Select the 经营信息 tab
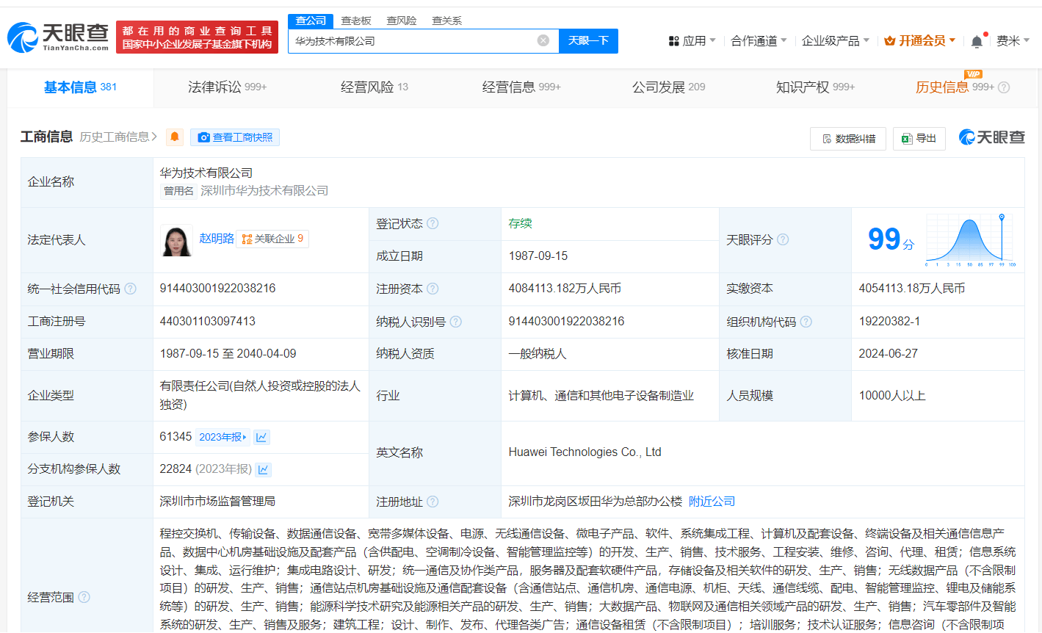This screenshot has height=633, width=1042. (521, 87)
